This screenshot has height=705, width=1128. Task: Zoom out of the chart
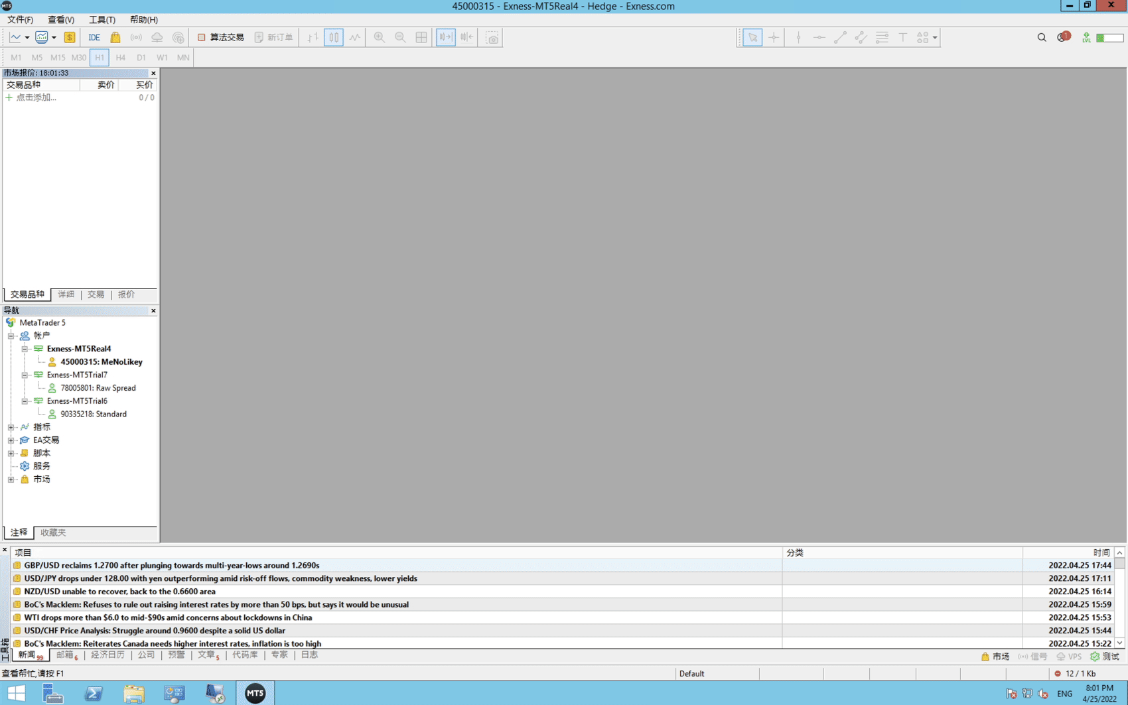coord(400,38)
